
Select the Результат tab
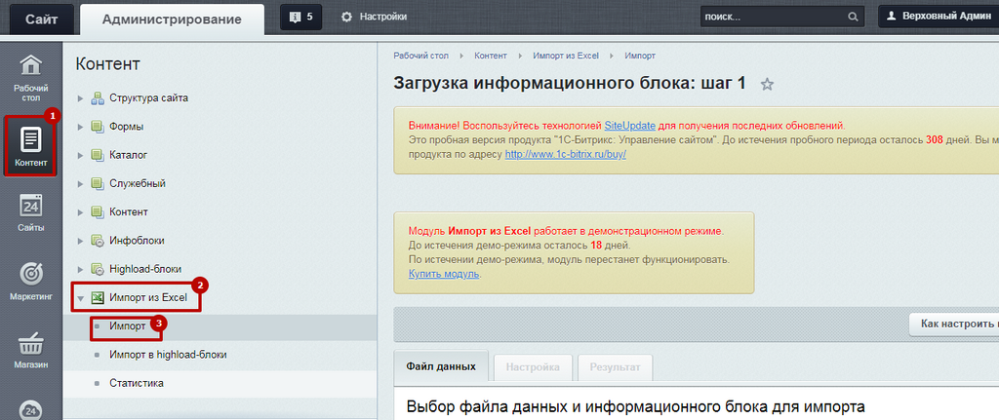point(615,367)
